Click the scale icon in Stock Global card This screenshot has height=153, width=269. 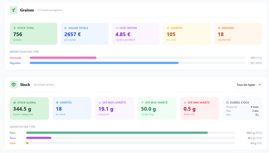[x=15, y=102]
